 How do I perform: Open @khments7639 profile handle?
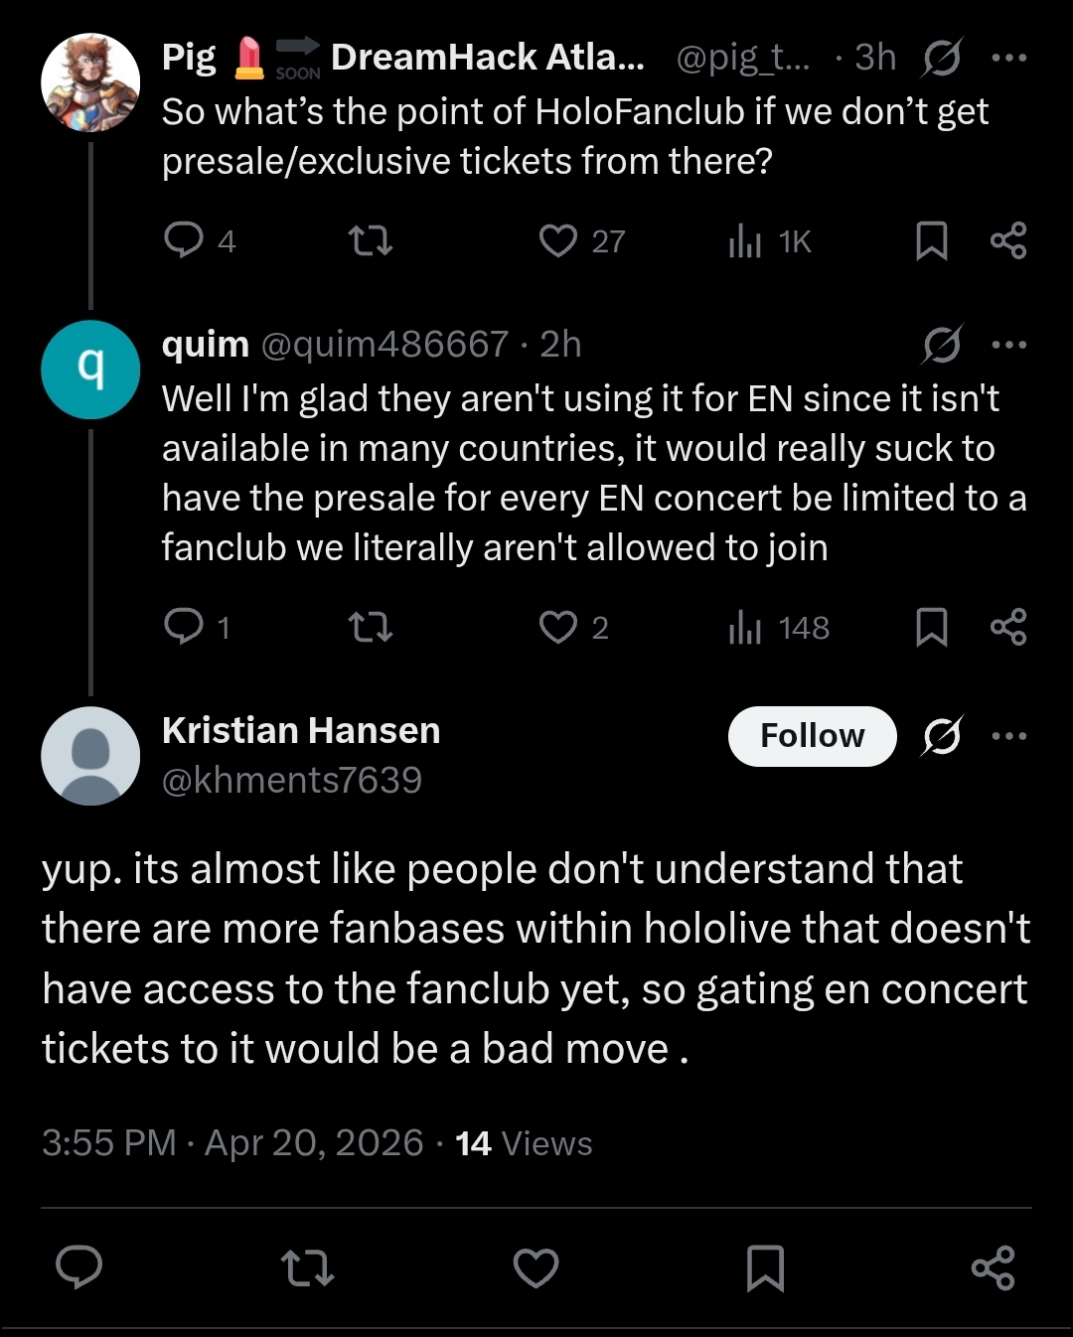[x=292, y=780]
